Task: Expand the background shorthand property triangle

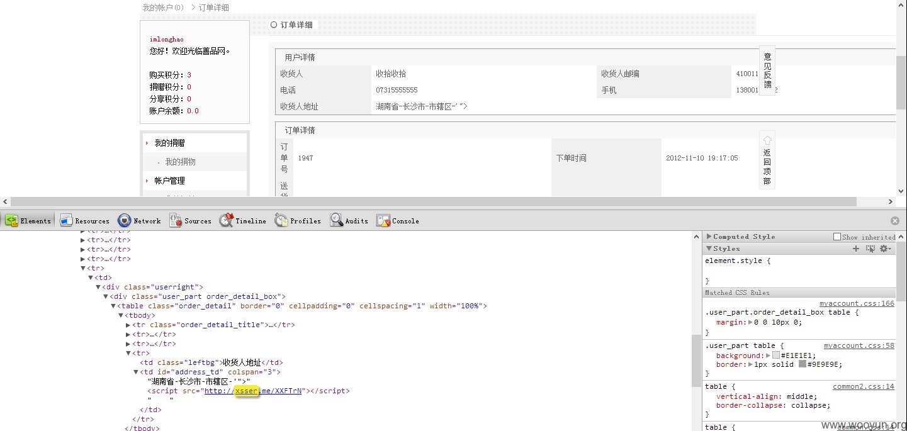Action: [x=768, y=355]
